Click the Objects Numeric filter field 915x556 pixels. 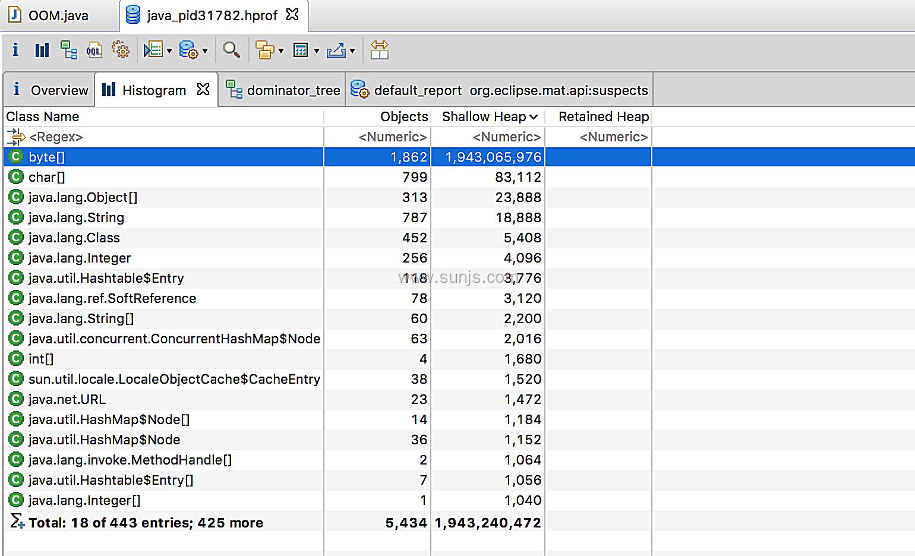coord(377,137)
